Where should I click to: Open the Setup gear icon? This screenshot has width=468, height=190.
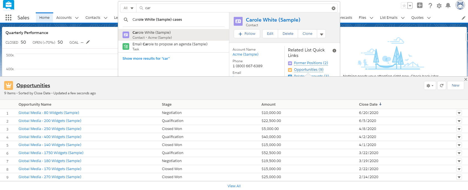(x=439, y=6)
